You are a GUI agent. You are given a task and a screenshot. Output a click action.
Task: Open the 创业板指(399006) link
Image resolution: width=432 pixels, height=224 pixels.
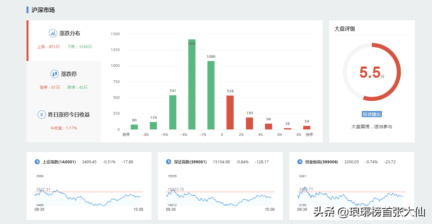click(322, 162)
